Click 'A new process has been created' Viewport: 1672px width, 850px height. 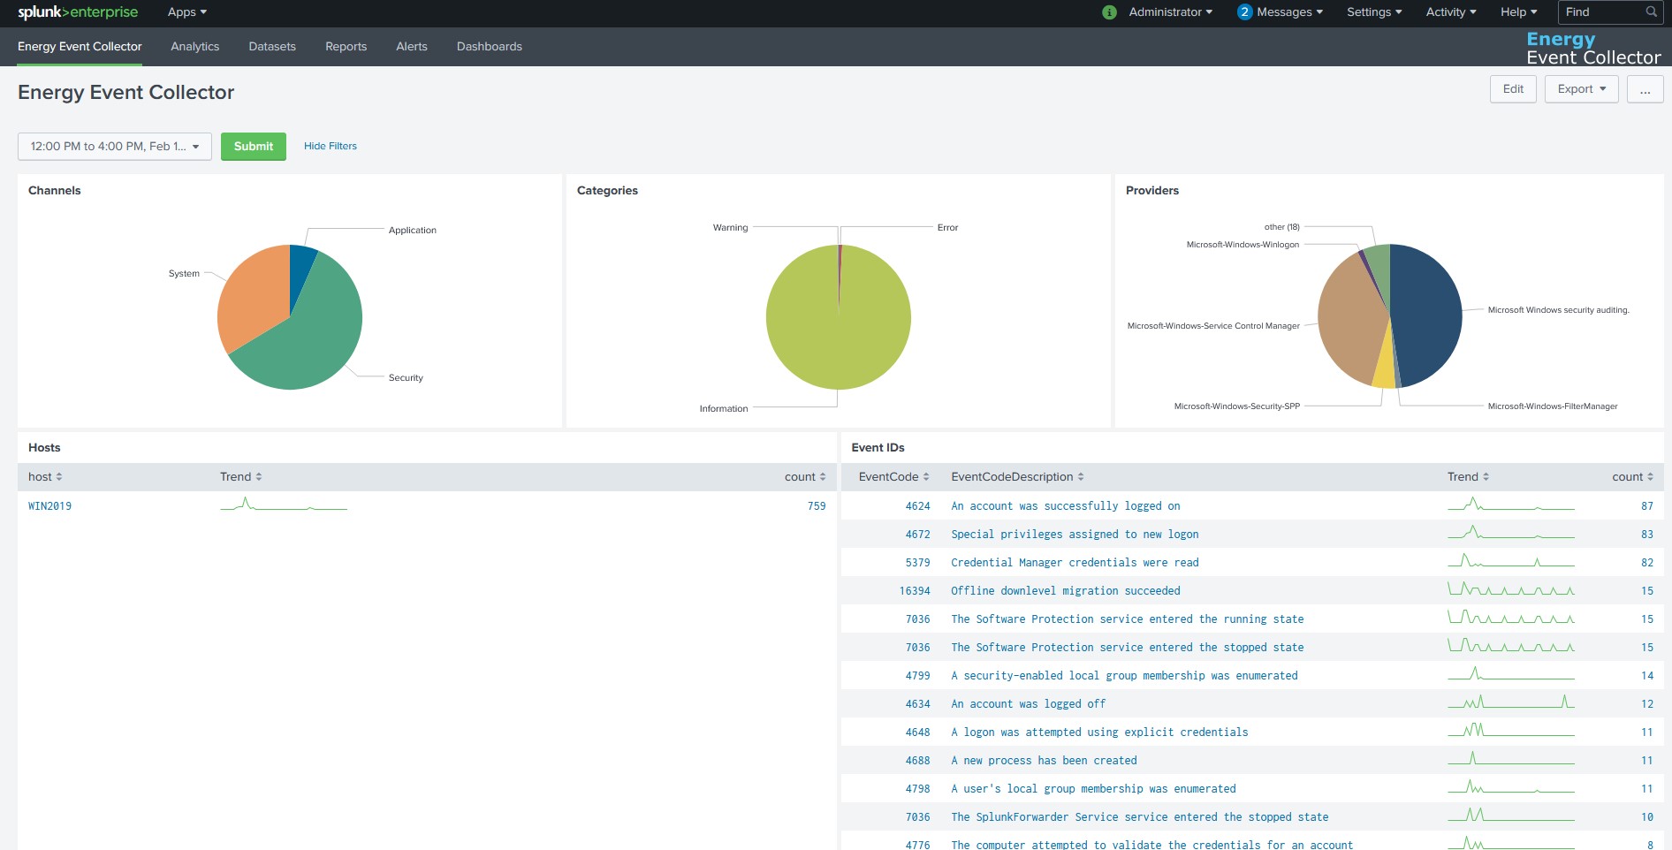click(x=1044, y=761)
